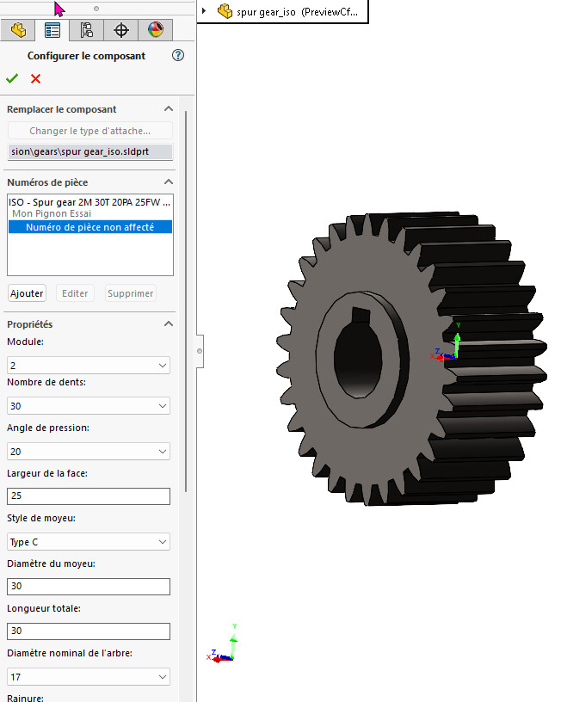The image size is (561, 702).
Task: Open the help question mark icon
Action: pyautogui.click(x=178, y=55)
